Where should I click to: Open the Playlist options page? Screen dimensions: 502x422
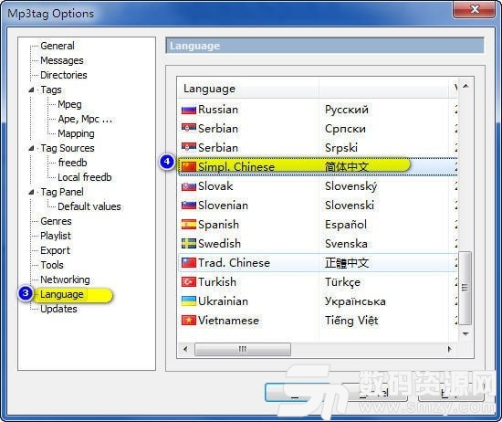click(x=56, y=237)
